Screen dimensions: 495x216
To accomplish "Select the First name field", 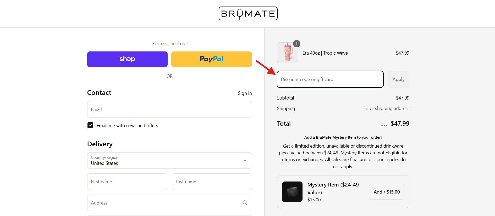I will click(x=127, y=182).
